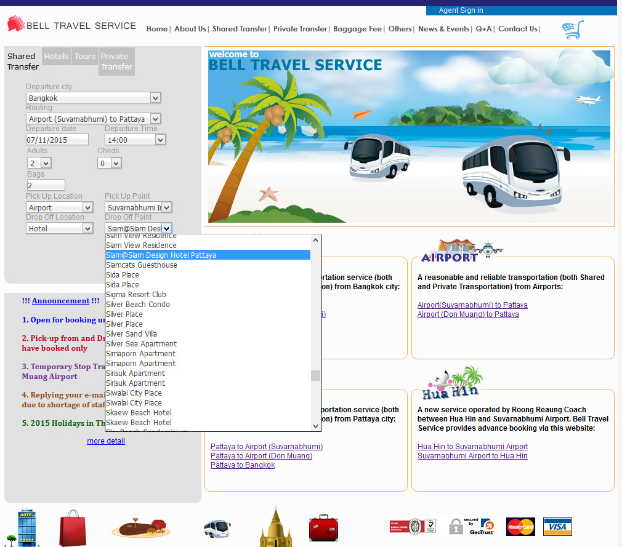Collapse the Drop Off Point dropdown arrow
Image resolution: width=622 pixels, height=547 pixels.
pyautogui.click(x=167, y=228)
